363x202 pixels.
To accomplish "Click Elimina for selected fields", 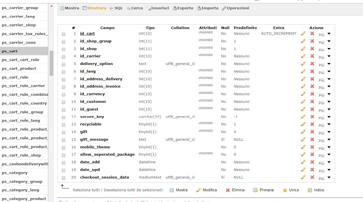I will pyautogui.click(x=235, y=190).
